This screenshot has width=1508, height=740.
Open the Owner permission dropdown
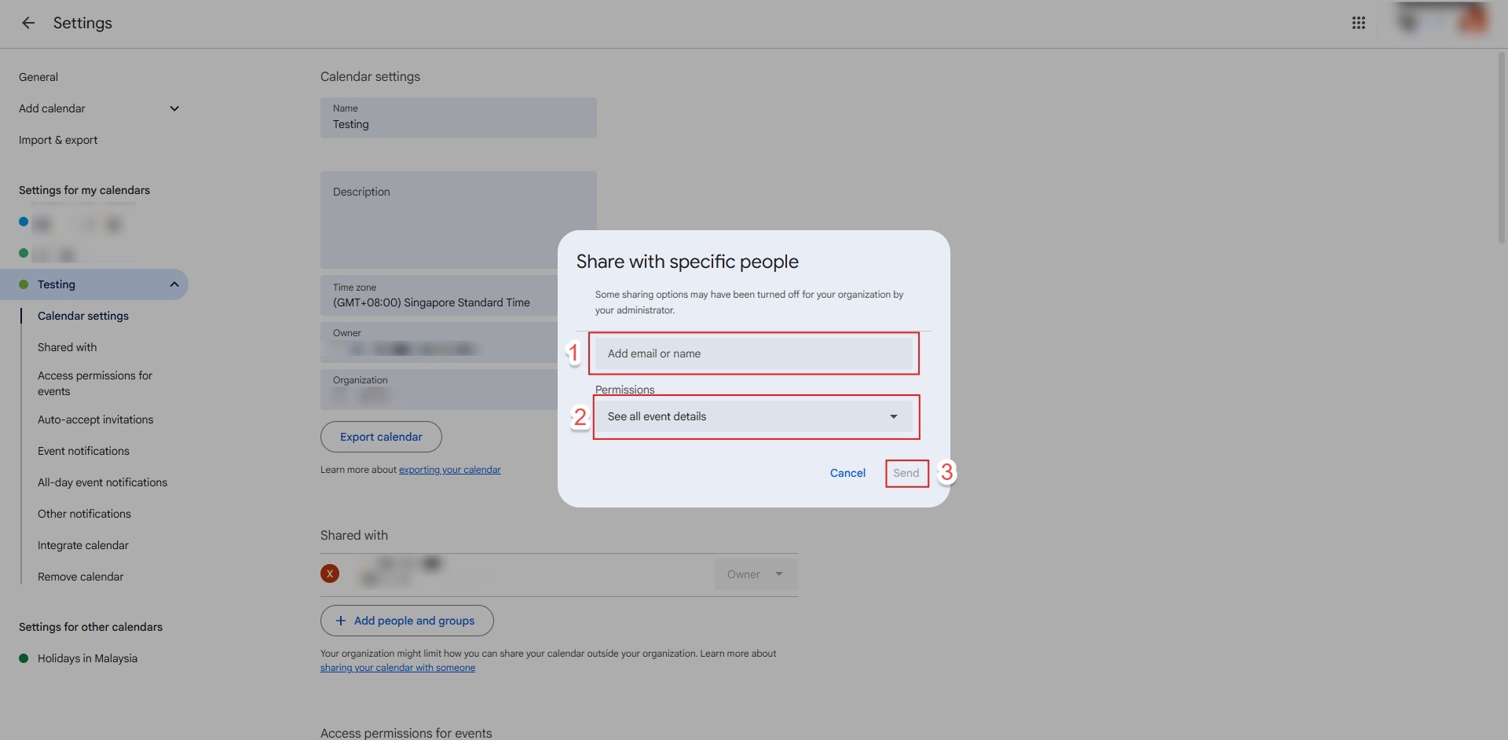(x=755, y=574)
